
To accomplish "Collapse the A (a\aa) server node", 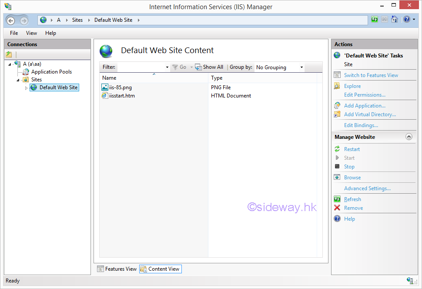I will coord(10,64).
